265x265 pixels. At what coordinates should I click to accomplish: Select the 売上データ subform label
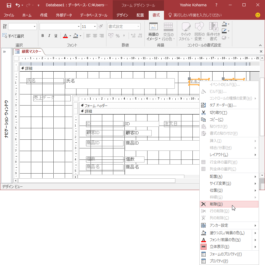point(52,98)
